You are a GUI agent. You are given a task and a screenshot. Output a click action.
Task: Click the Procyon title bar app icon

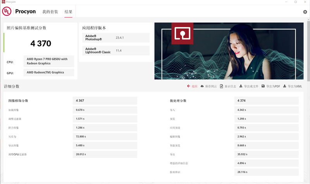click(x=3, y=2)
